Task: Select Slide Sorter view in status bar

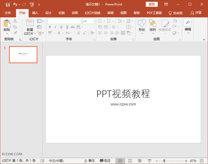Action: pos(130,161)
